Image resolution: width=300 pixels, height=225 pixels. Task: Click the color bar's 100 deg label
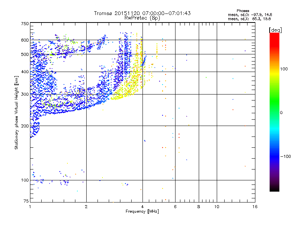point(284,69)
